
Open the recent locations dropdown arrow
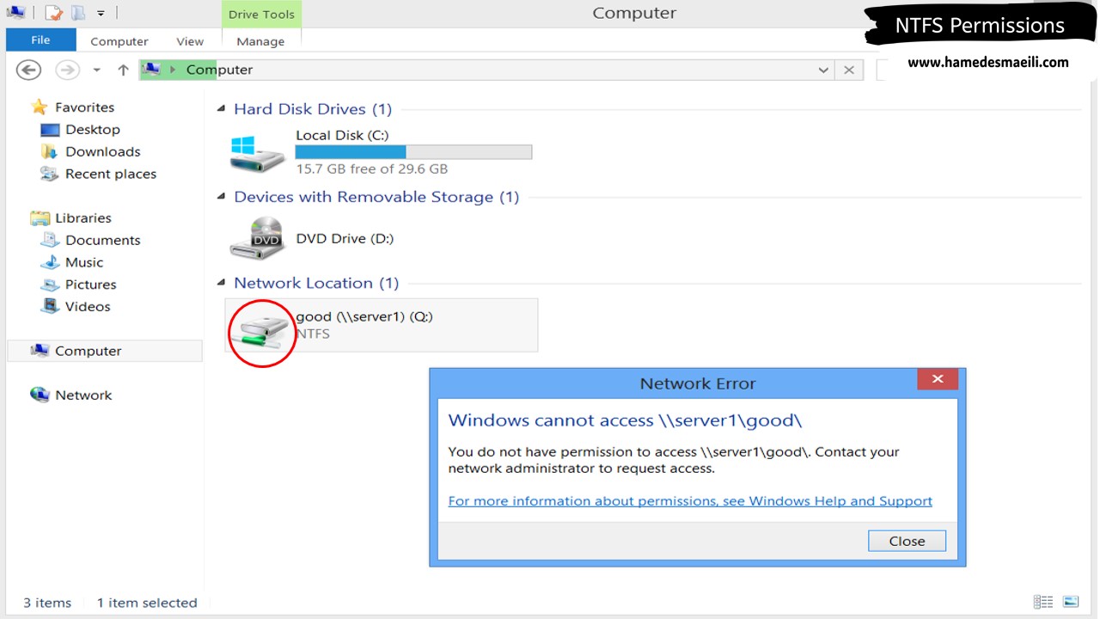[96, 70]
